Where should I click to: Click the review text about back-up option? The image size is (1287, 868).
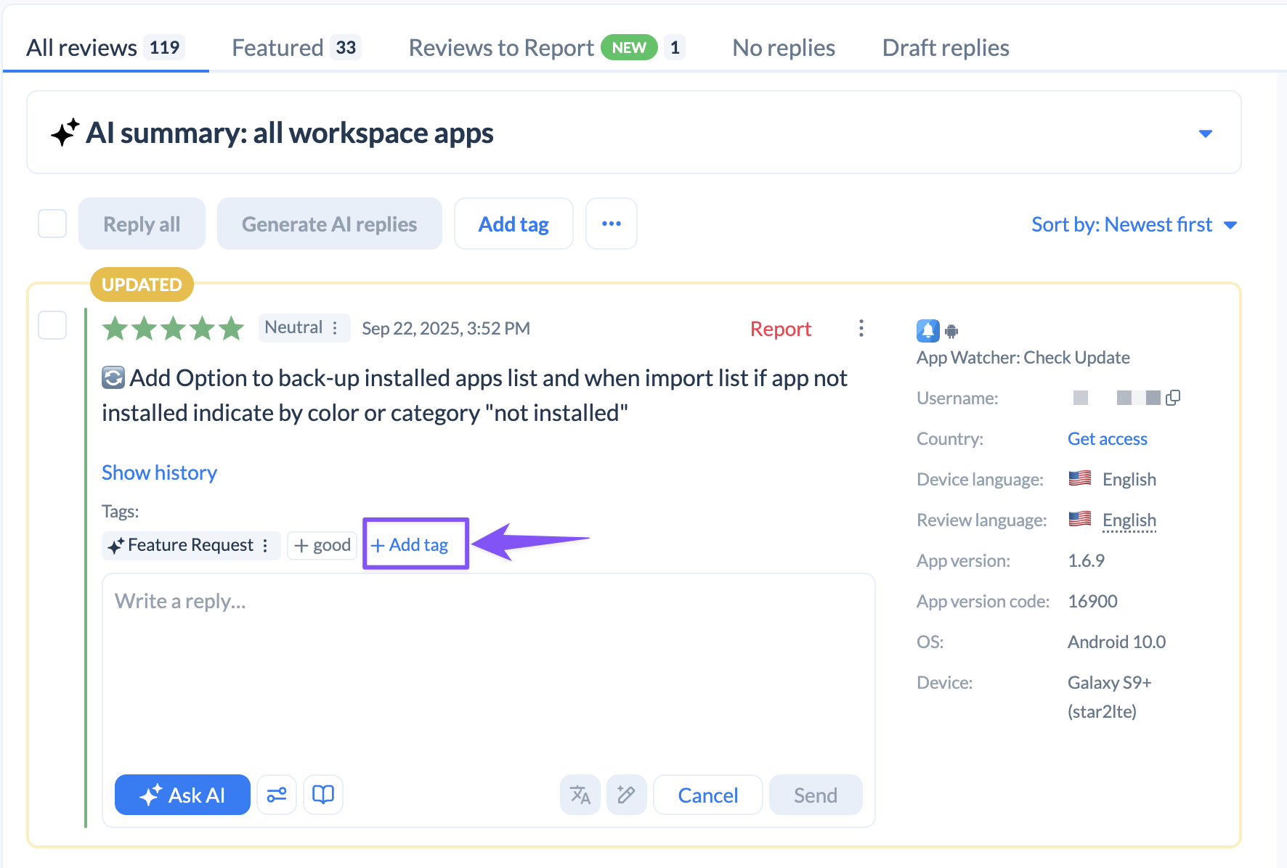pos(474,396)
